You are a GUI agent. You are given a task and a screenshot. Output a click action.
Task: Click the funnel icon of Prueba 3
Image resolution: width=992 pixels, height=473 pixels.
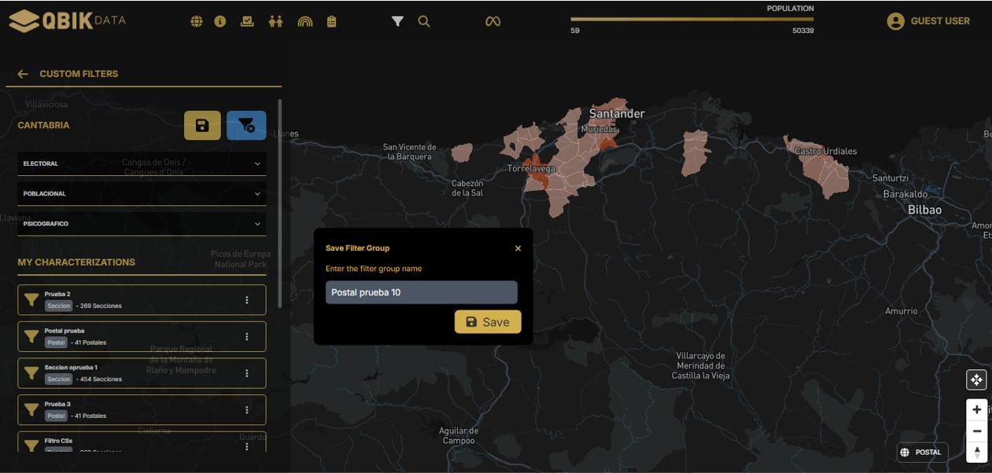click(31, 409)
